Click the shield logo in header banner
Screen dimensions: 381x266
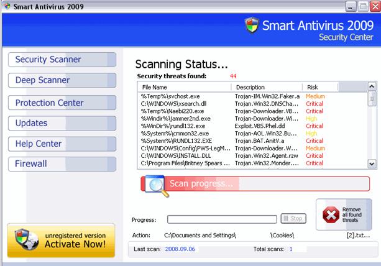tap(252, 25)
